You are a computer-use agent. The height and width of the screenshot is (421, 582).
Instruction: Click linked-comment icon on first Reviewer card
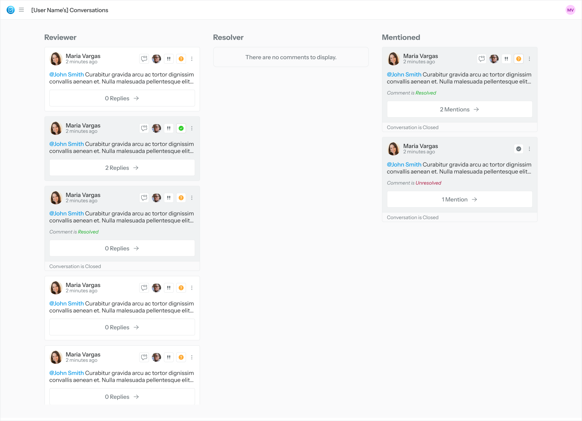(x=144, y=59)
